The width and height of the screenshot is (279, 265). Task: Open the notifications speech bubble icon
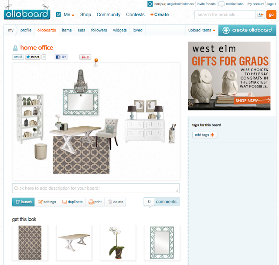click(221, 4)
